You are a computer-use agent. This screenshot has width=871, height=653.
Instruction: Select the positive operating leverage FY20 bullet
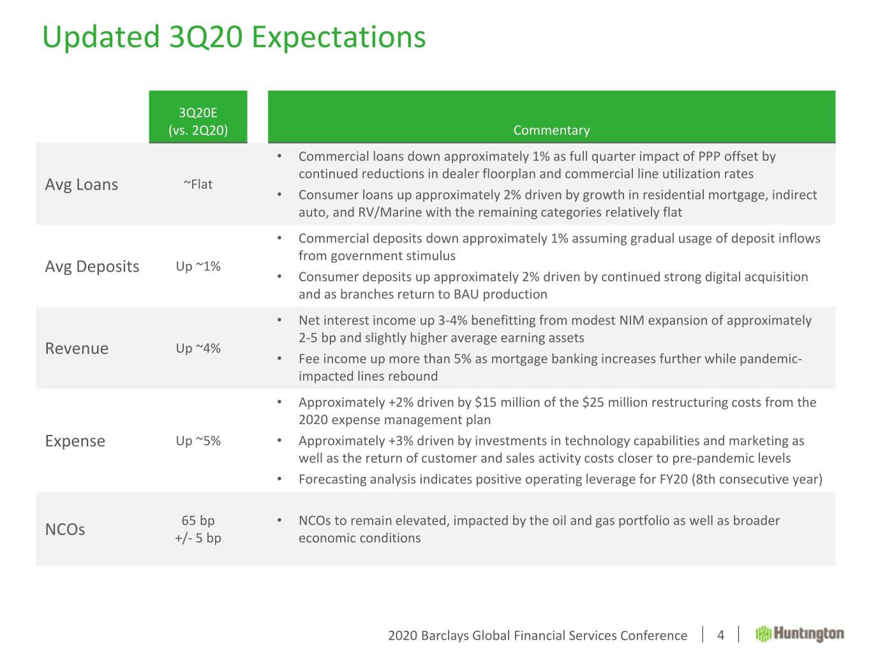coord(560,479)
